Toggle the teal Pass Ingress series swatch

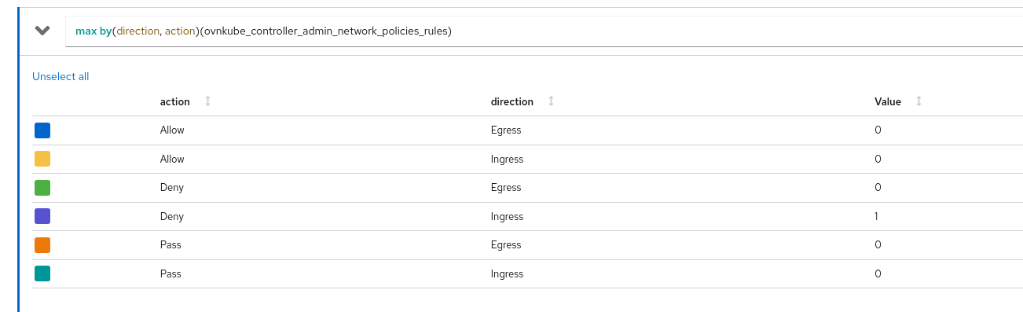tap(42, 273)
